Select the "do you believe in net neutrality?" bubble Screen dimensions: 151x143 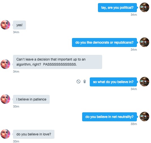click(110, 117)
